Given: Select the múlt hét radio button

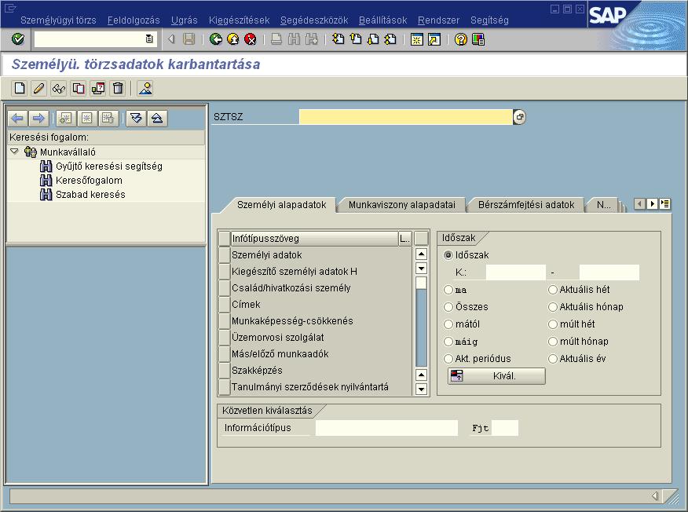Looking at the screenshot, I should 552,324.
